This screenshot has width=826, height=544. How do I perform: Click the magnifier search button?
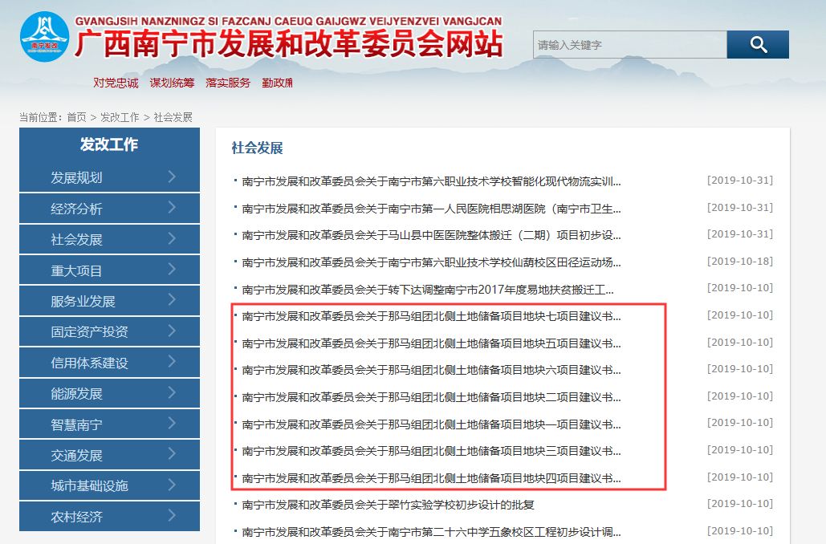757,45
